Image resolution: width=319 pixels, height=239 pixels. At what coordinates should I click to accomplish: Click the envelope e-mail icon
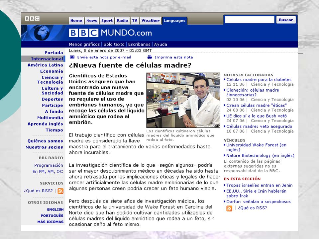72,57
